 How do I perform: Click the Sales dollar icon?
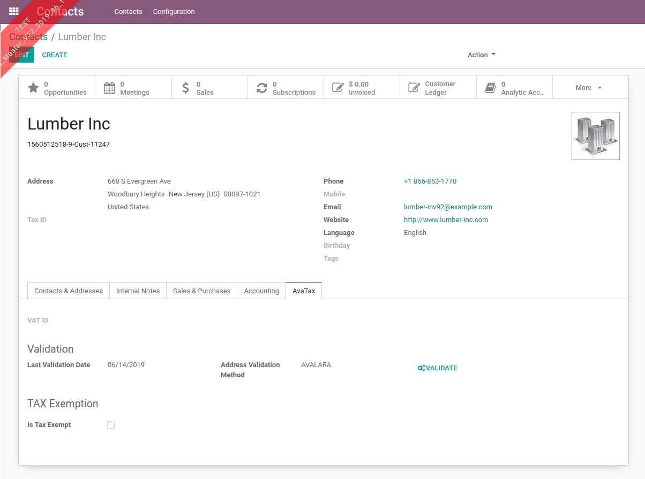tap(185, 88)
